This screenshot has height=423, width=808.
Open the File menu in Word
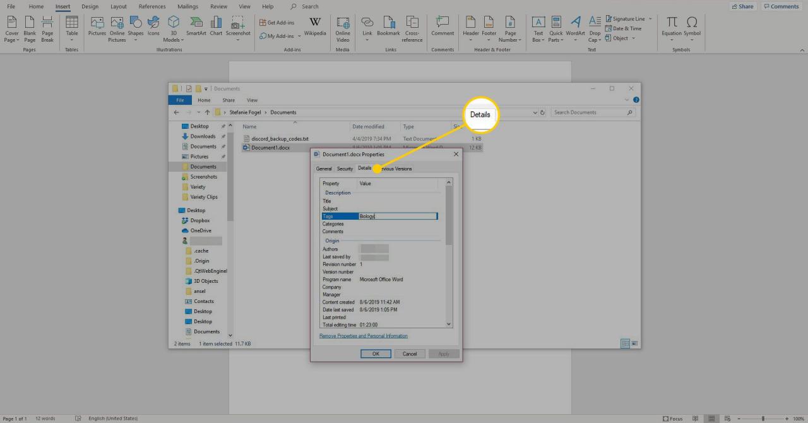pos(11,6)
